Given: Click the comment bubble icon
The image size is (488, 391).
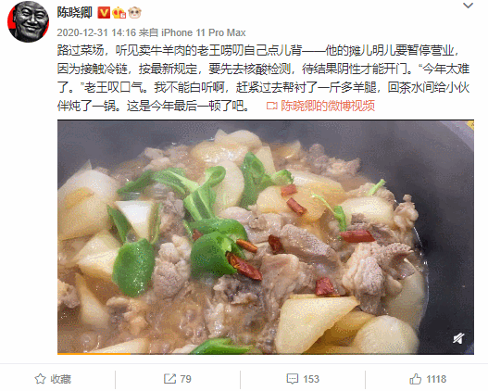Looking at the screenshot, I should click(293, 379).
